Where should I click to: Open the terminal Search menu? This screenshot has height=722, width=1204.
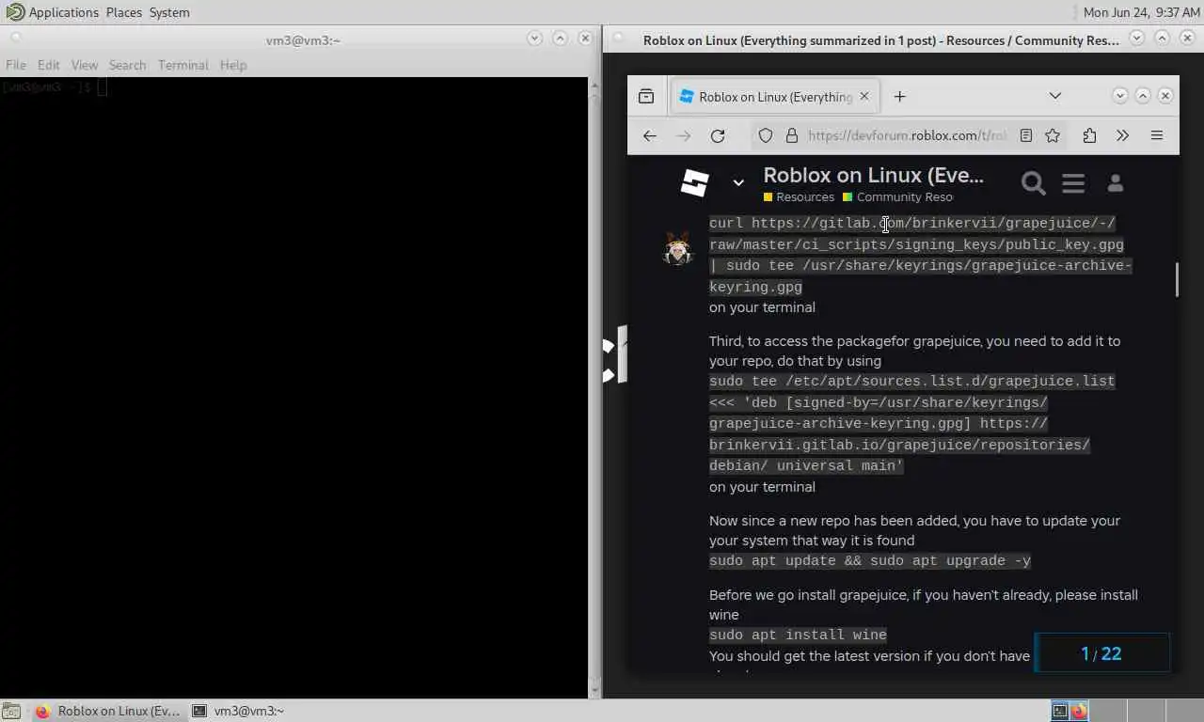click(127, 65)
